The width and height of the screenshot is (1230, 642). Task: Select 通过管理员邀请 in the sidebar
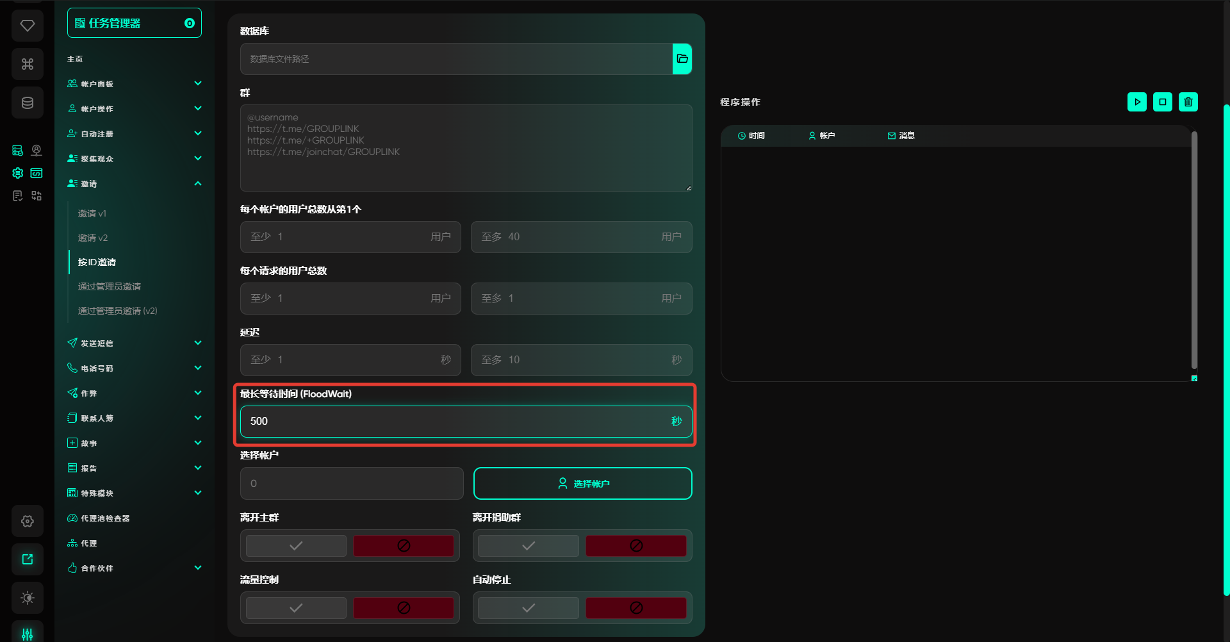[110, 286]
